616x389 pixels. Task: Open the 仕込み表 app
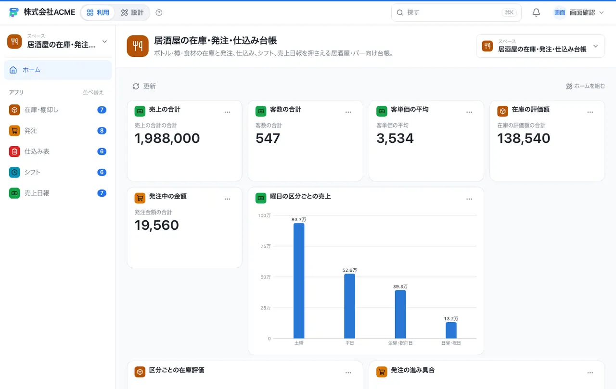click(58, 151)
